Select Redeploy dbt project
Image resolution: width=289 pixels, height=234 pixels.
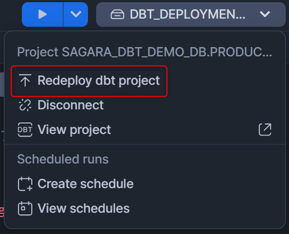coord(89,81)
